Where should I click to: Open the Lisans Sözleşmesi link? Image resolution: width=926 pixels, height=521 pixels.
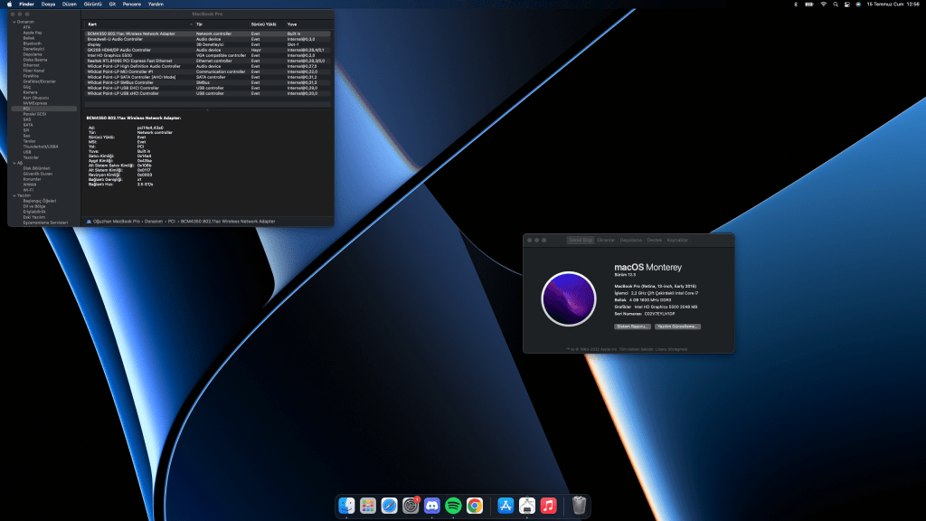pos(672,349)
